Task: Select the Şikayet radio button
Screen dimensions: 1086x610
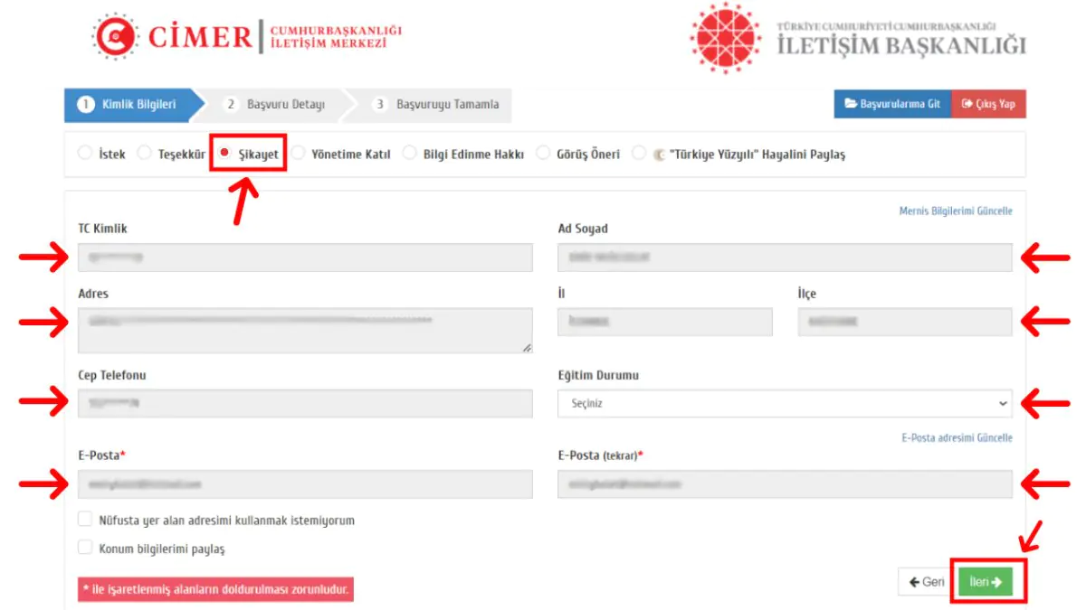Action: pos(224,153)
